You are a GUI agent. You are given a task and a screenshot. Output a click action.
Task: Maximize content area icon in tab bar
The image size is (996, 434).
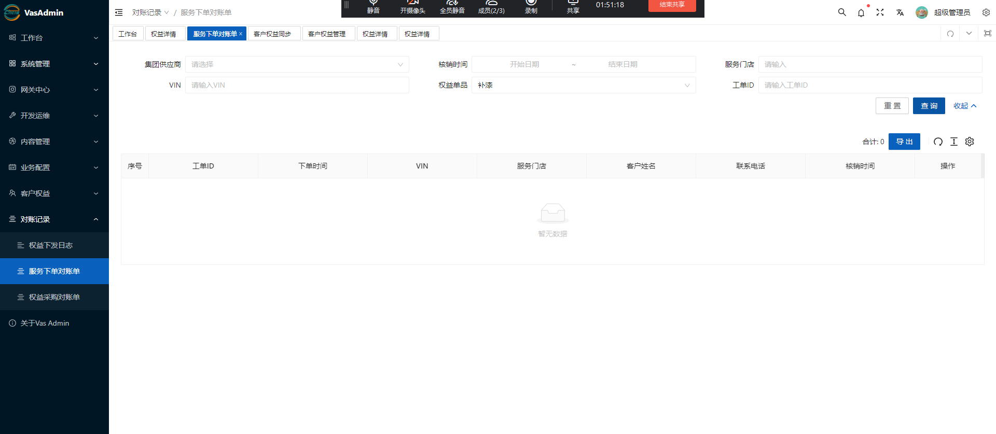click(988, 34)
